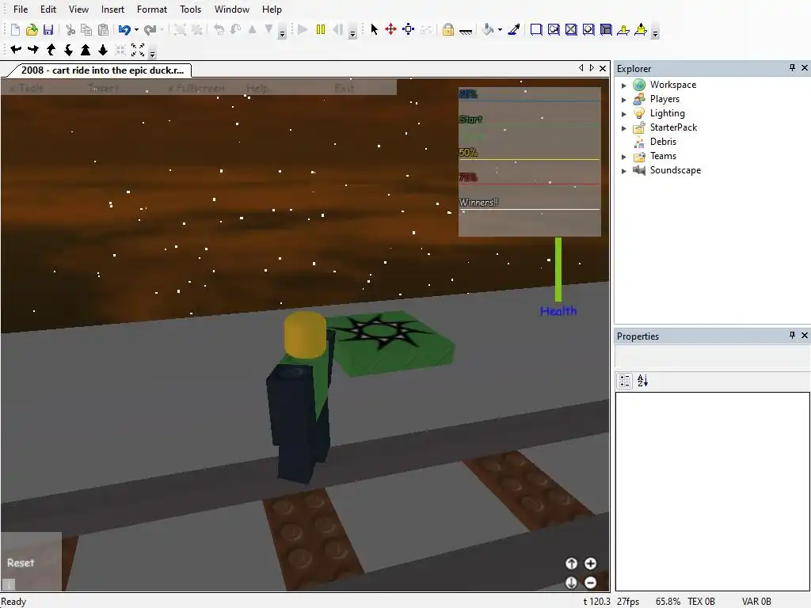Image resolution: width=811 pixels, height=608 pixels.
Task: Open a file with the folder icon
Action: pos(32,29)
